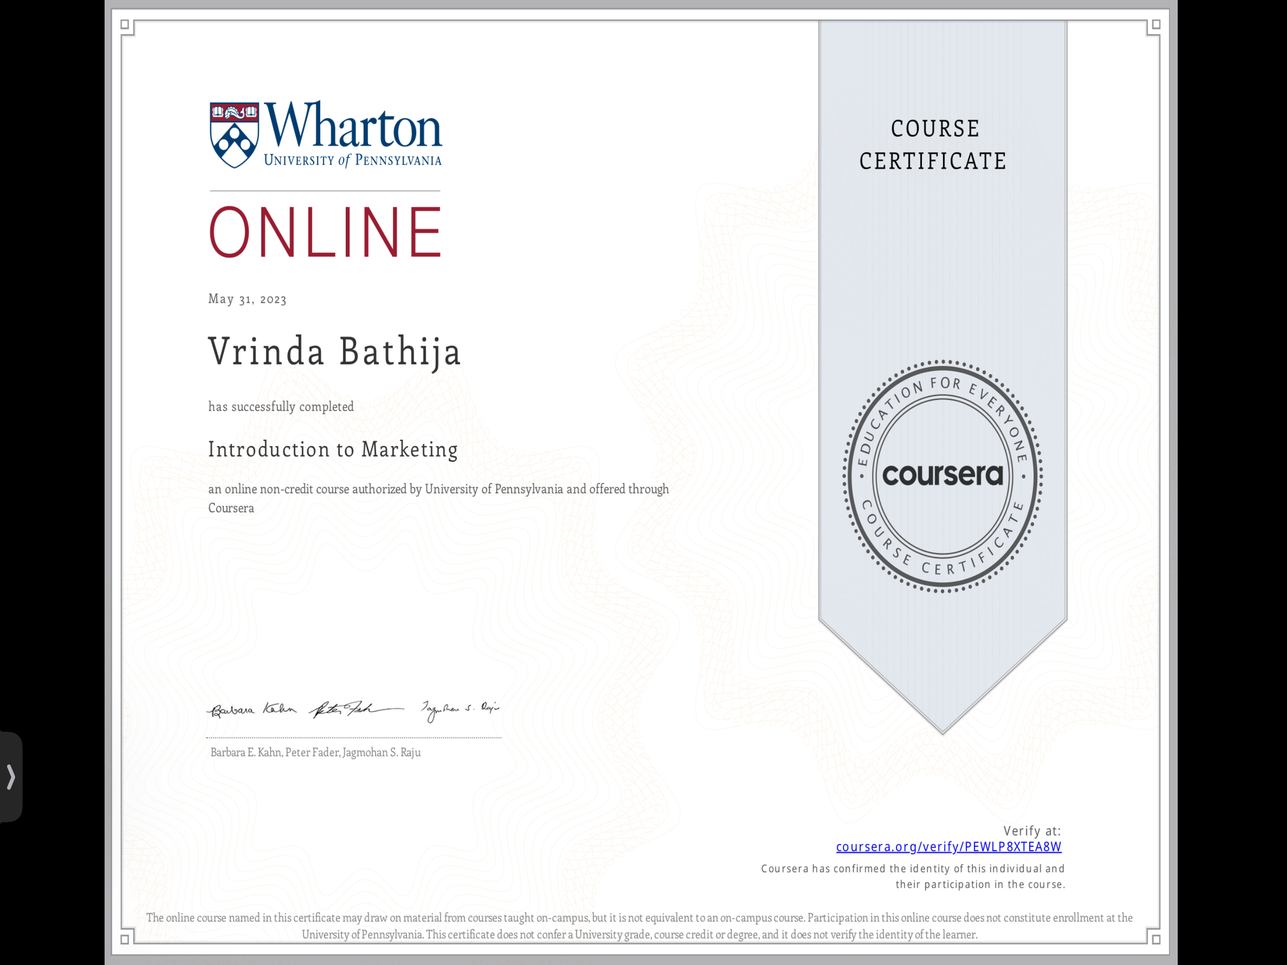This screenshot has width=1287, height=965.
Task: Click the COURSE CERTIFICATE ribbon heading
Action: 933,145
